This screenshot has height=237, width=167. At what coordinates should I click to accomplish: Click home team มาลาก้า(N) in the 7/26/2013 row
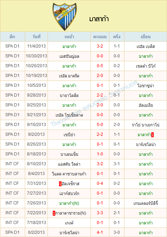coord(69,203)
